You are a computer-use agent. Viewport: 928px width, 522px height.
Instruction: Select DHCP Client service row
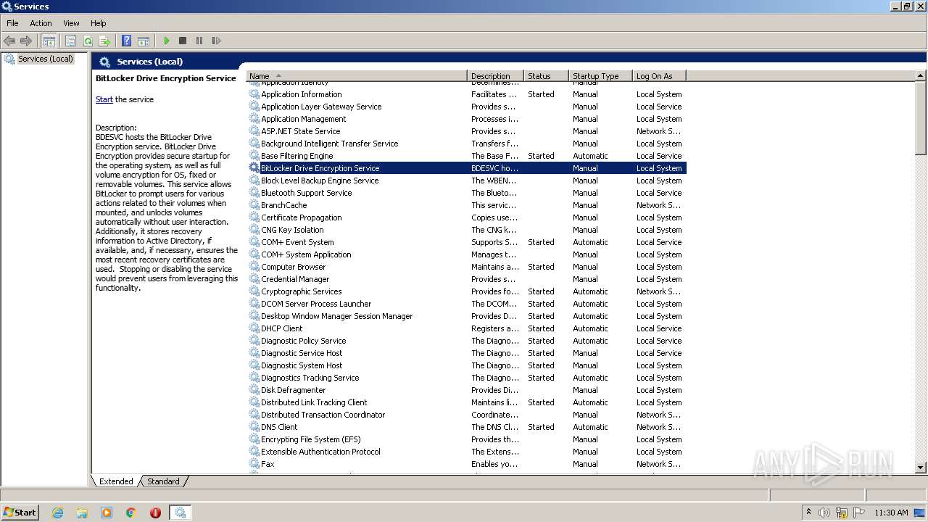click(x=467, y=328)
